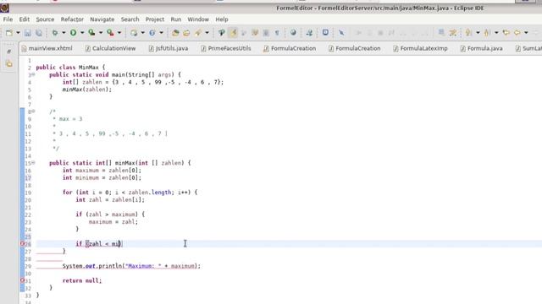The image size is (542, 304).
Task: Click the globe web browser toolbar icon
Action: click(x=293, y=32)
